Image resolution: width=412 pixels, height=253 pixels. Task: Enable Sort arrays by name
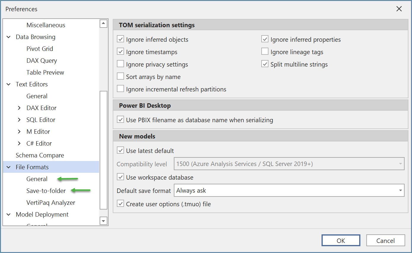tap(120, 76)
